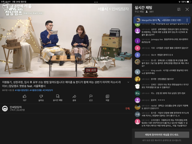
Task: Tap the live video player
Action: 66,40
